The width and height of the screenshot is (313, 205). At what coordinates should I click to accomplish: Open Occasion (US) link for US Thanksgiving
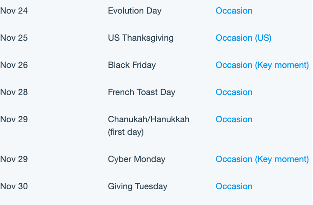pos(244,38)
